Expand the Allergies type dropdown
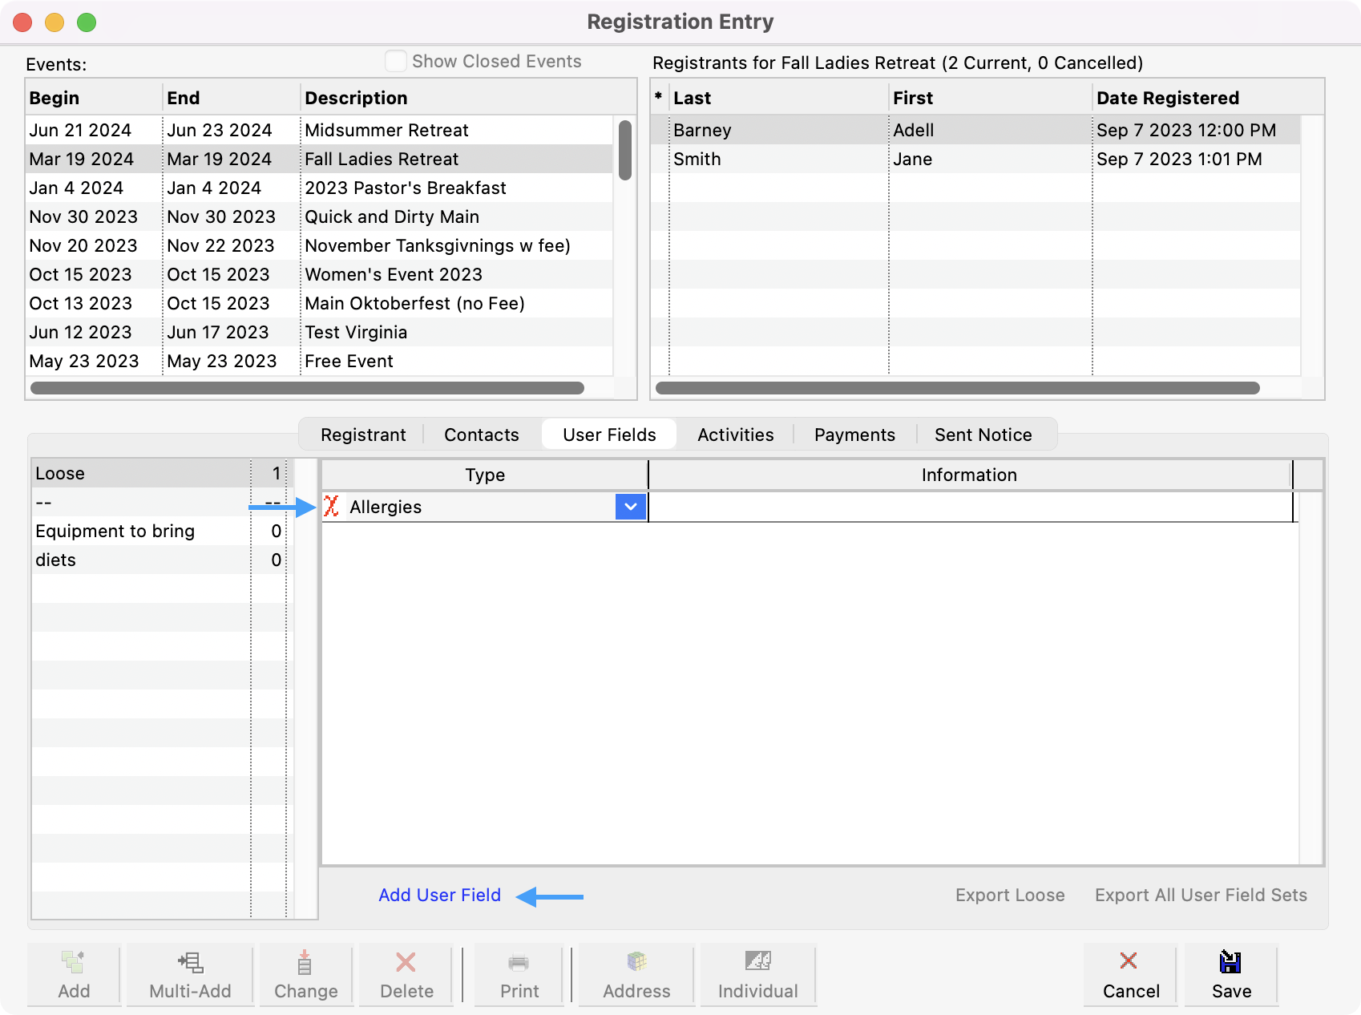 pos(631,507)
